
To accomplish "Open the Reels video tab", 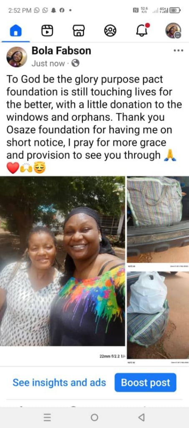I will point(47,31).
